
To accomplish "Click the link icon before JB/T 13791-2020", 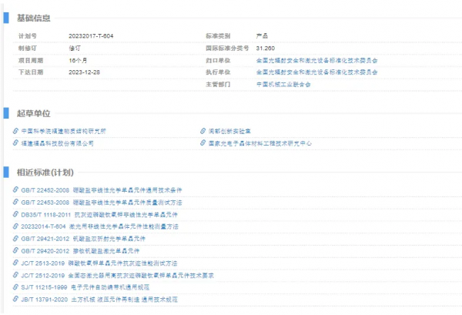I will tap(15, 299).
